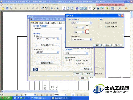Click the zoom in icon in the toolbar
This screenshot has height=100, width=133.
57,8
